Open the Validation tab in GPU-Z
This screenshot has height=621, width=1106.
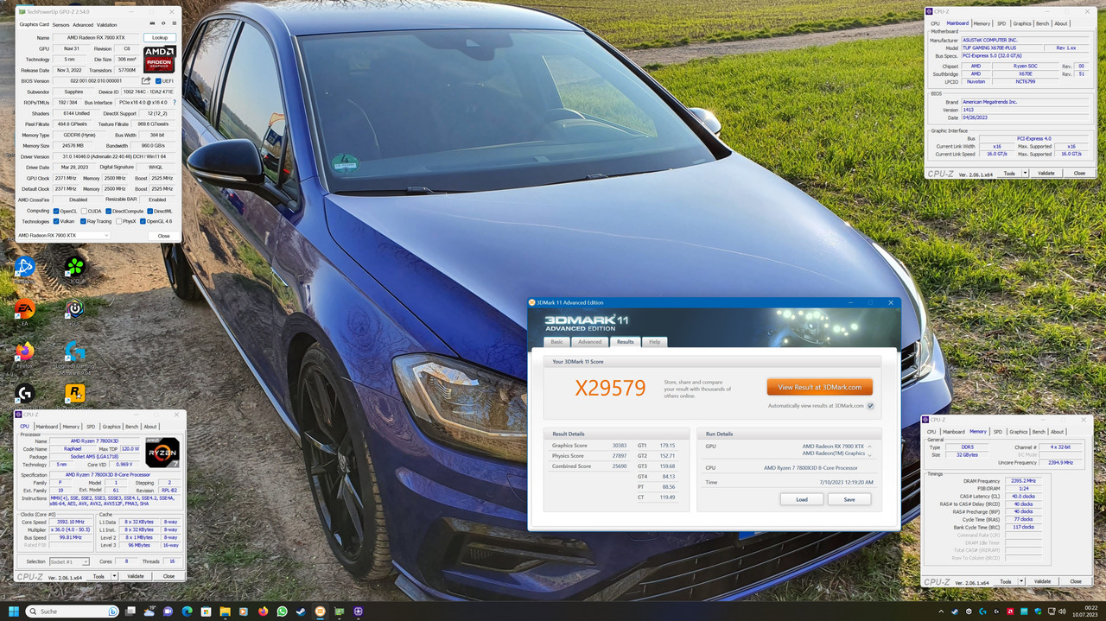pos(107,25)
